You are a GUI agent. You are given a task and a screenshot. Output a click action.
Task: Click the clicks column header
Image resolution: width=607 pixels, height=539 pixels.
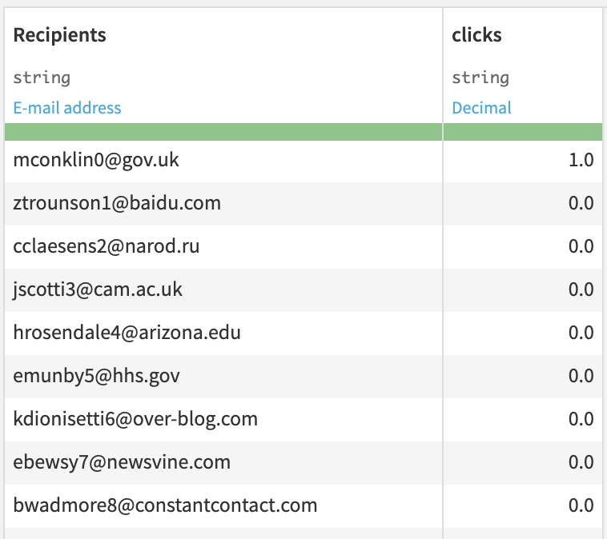[x=476, y=35]
